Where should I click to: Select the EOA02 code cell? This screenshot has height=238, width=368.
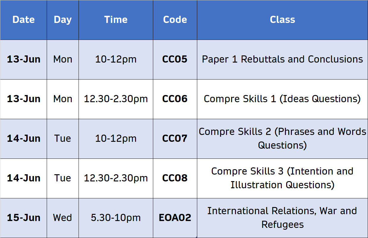[x=175, y=218]
